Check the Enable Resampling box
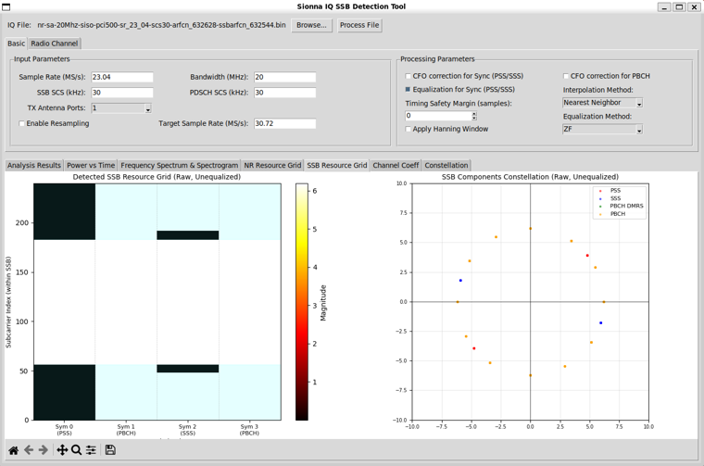This screenshot has height=466, width=704. [22, 123]
